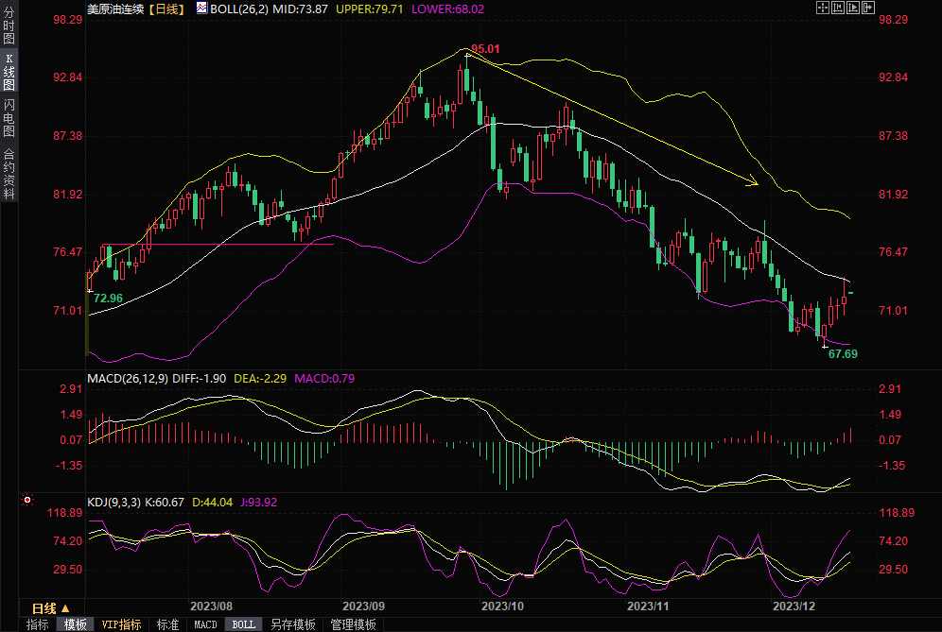Switch to the 分时图 view tab
This screenshot has height=632, width=942.
[9, 26]
